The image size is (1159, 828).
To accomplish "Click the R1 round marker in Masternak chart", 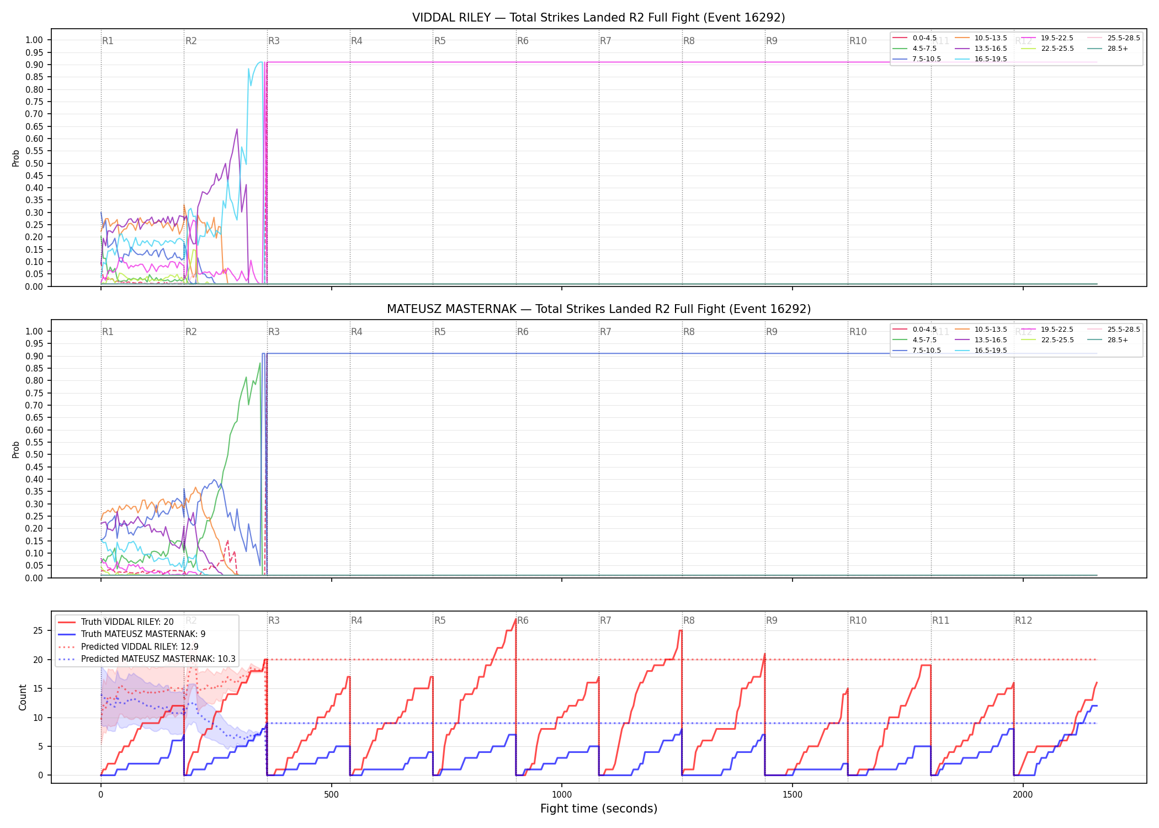I will [x=108, y=332].
